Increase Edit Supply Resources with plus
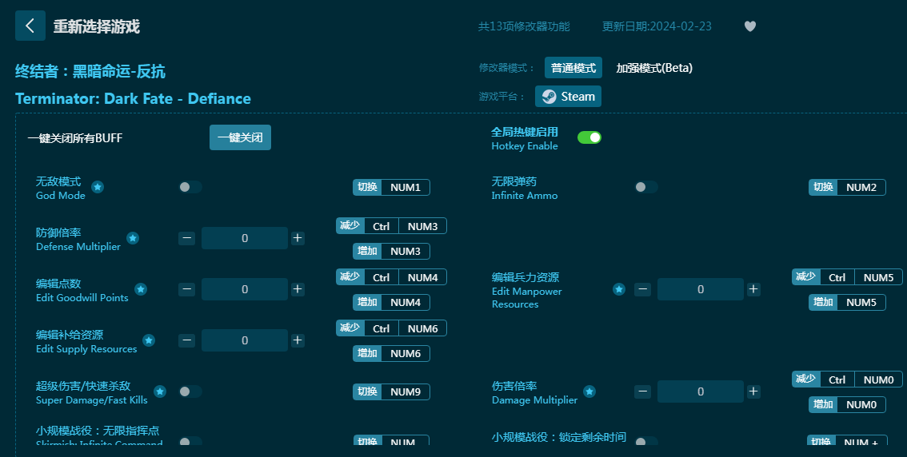Viewport: 907px width, 457px height. [298, 340]
